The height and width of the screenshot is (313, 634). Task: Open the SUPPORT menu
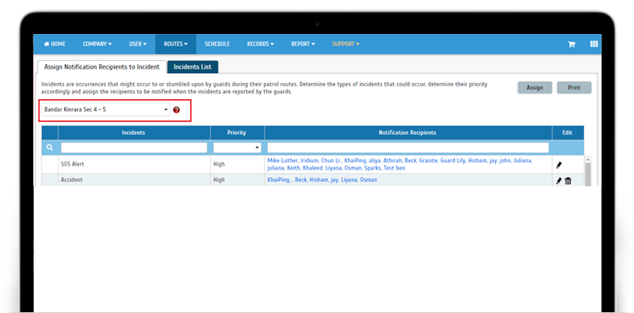[x=346, y=44]
